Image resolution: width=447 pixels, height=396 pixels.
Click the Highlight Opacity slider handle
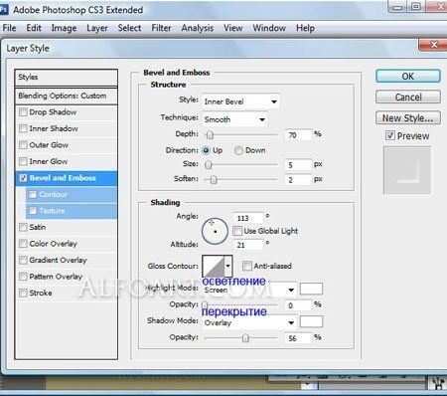[x=205, y=304]
